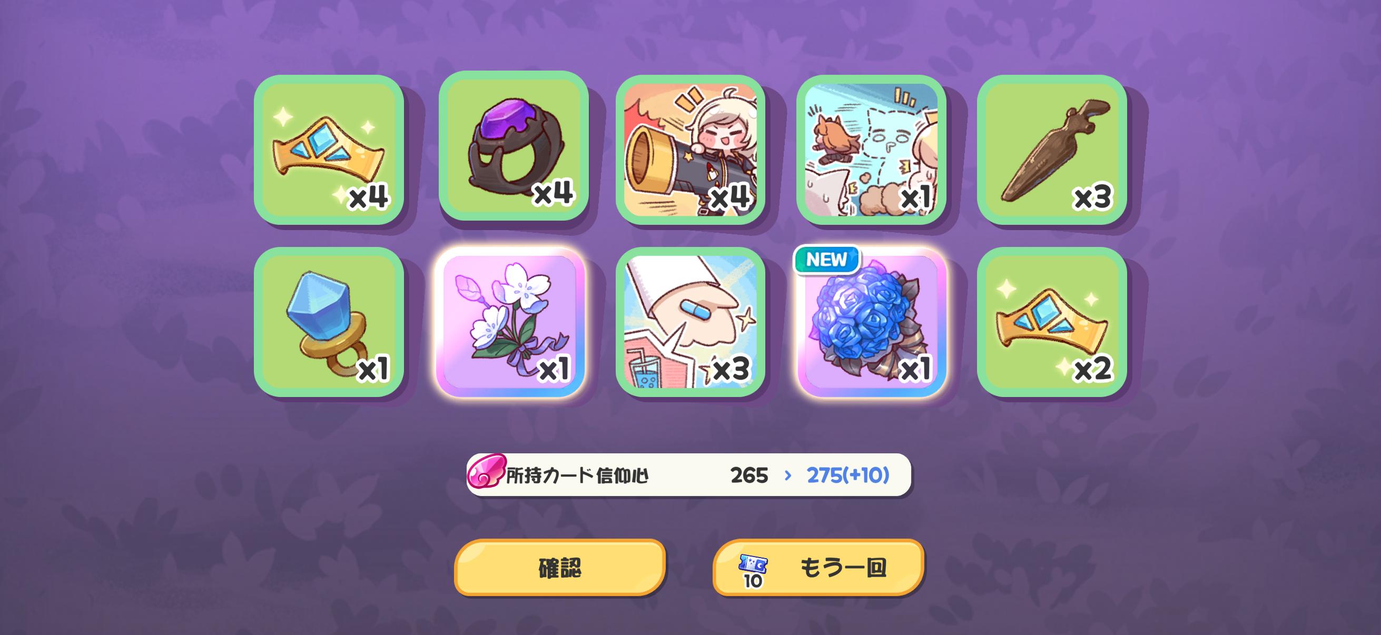This screenshot has height=635, width=1381.
Task: Click the NEW badge on rose bouquet
Action: click(826, 260)
